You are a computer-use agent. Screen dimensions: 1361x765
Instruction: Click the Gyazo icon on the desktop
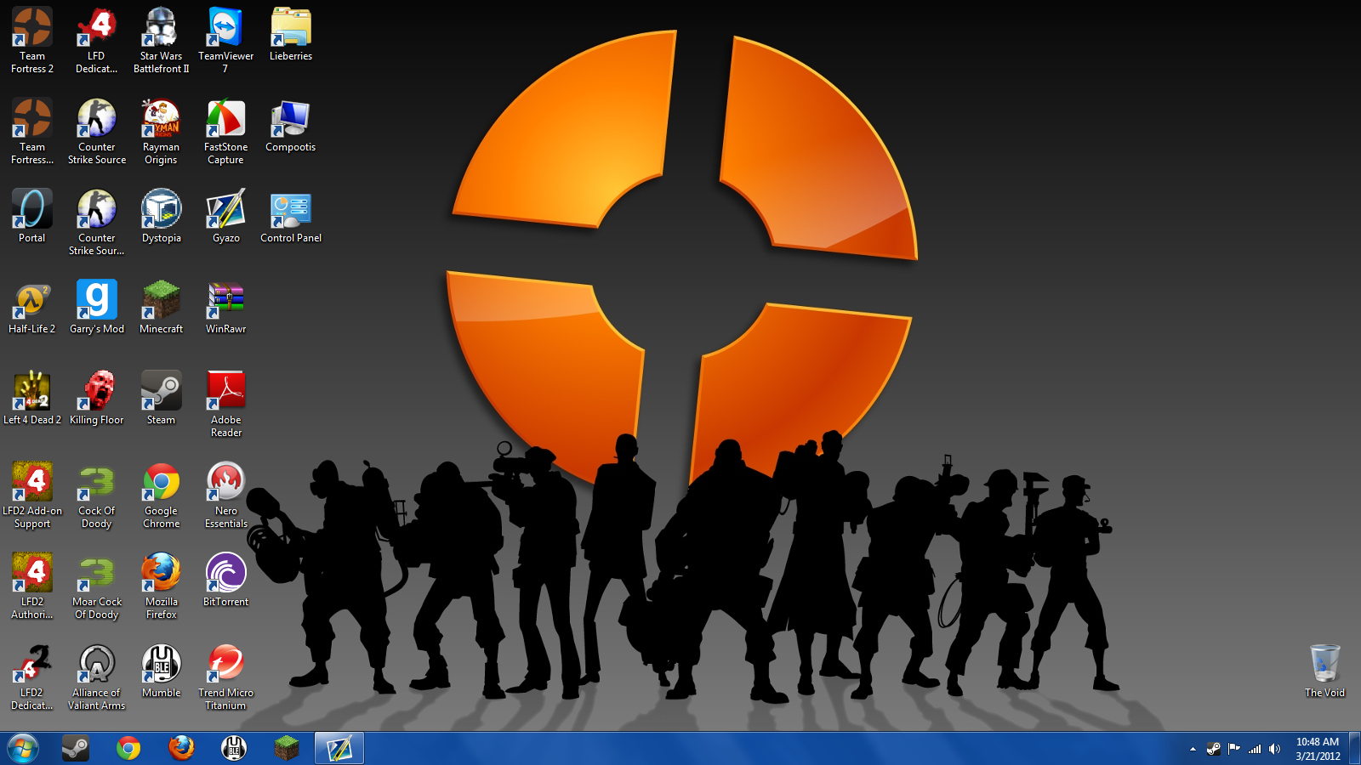click(x=226, y=216)
